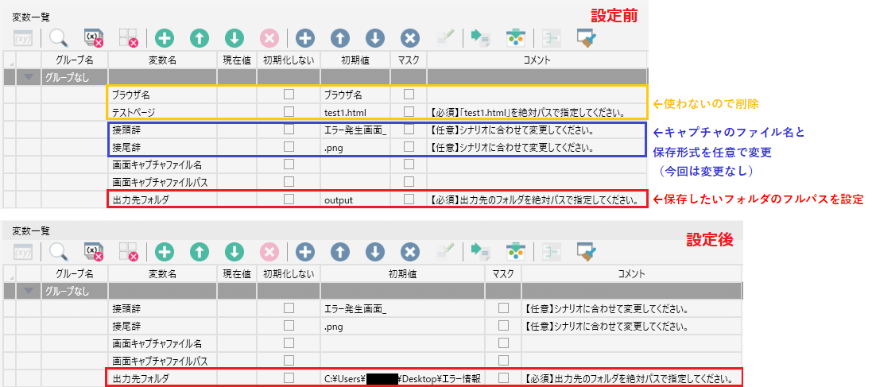Click the C:¥Users…¥Desktop¥エラー情報 initial value cell
872x387 pixels.
pos(403,379)
